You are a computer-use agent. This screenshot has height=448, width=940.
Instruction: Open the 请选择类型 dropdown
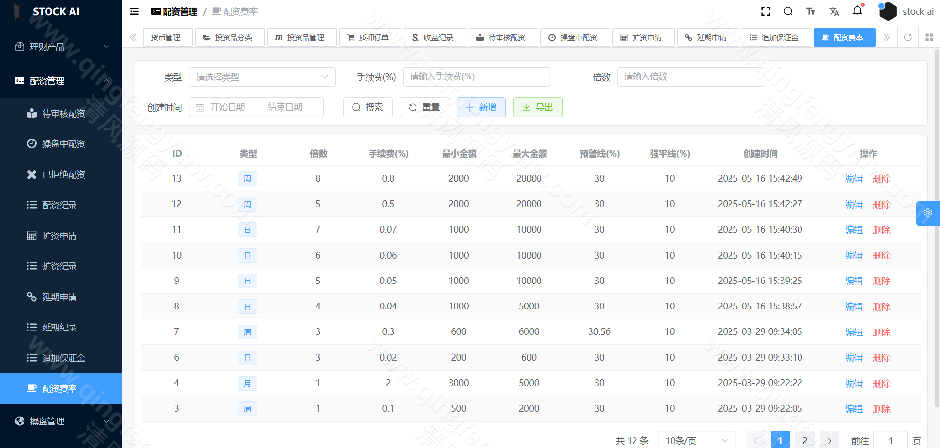click(262, 77)
